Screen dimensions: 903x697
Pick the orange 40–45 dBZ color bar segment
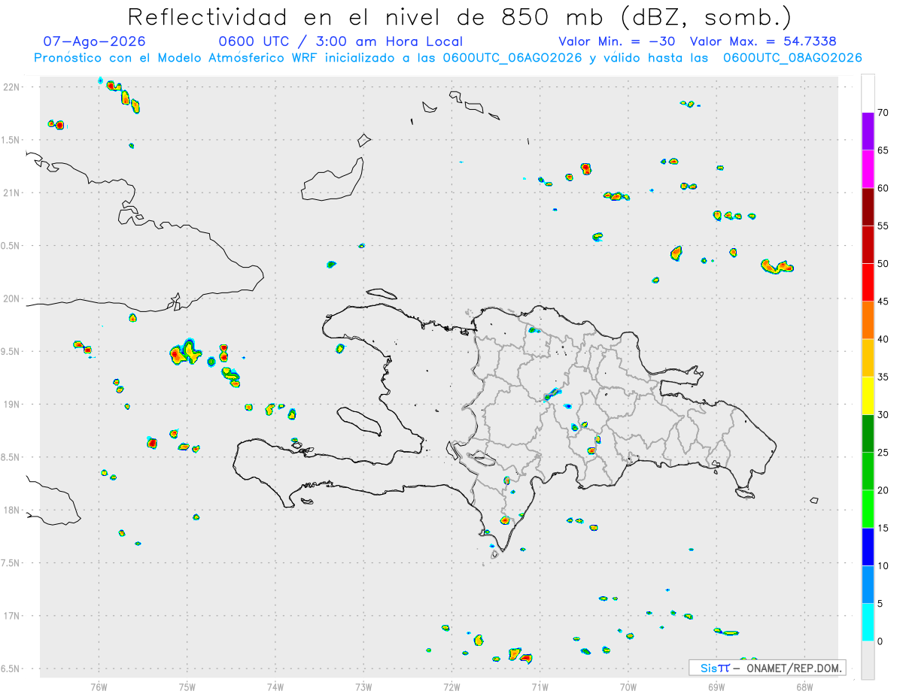pos(868,320)
